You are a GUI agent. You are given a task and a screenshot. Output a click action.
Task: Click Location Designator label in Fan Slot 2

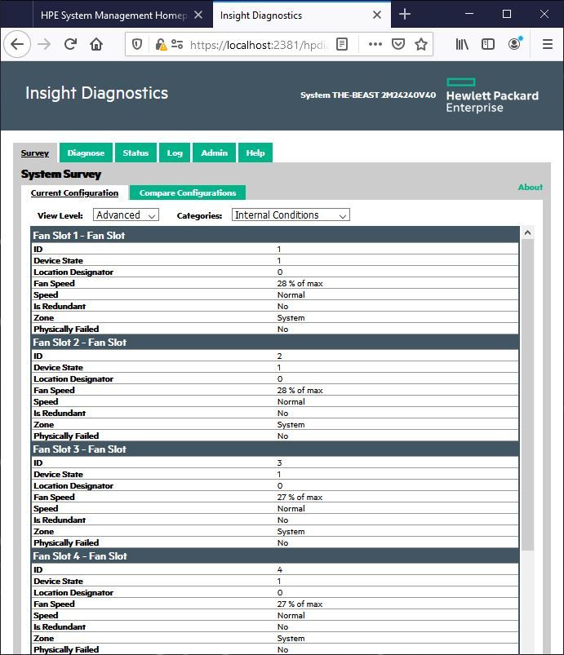(73, 378)
